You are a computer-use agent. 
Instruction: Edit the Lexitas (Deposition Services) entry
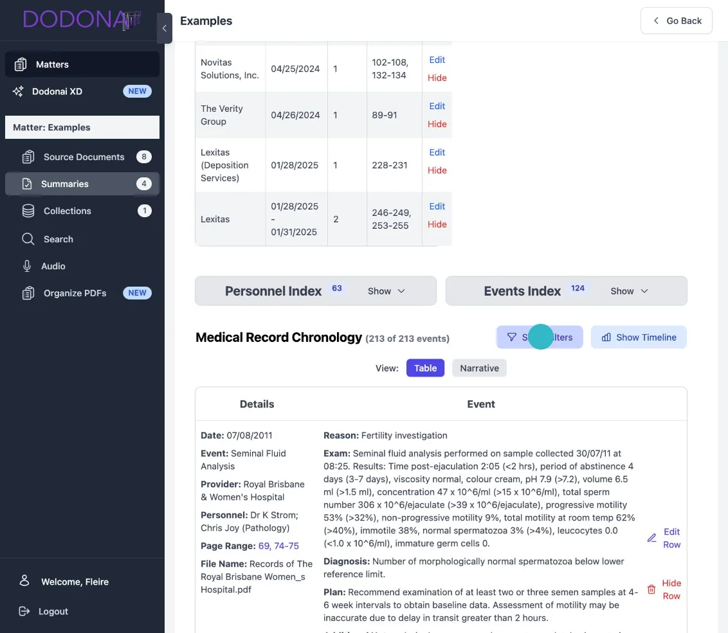(x=437, y=152)
